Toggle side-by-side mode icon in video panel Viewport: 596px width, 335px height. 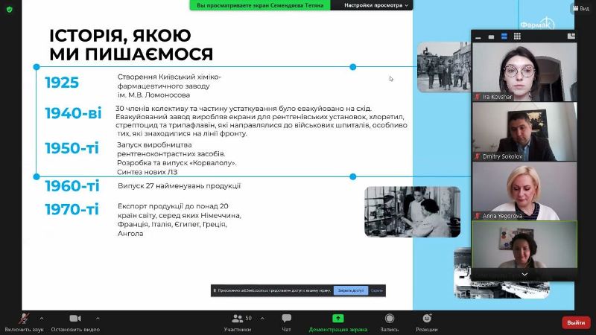571,36
